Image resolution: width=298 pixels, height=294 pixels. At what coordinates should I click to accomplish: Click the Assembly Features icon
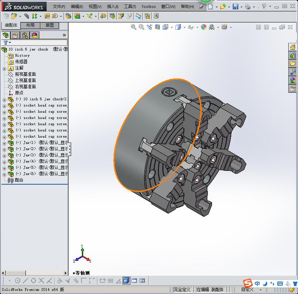(x=77, y=16)
